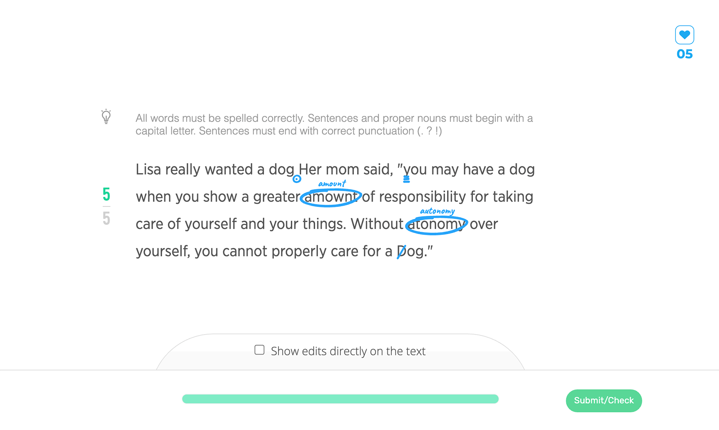
Task: Click the green score number 5
Action: [106, 194]
